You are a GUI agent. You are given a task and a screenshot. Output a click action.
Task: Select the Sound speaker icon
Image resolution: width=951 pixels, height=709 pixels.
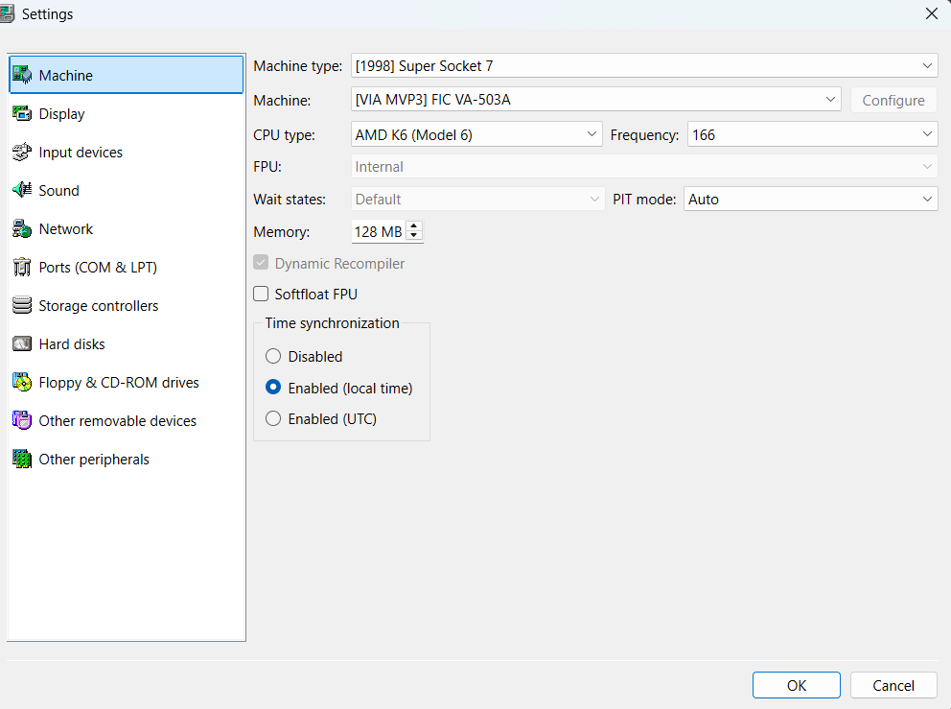[22, 191]
